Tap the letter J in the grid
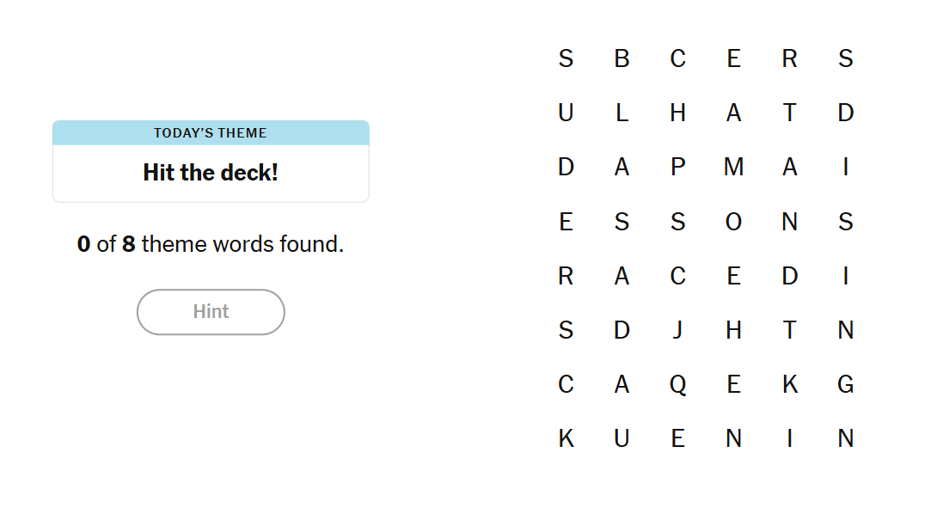The width and height of the screenshot is (925, 526). 677,330
